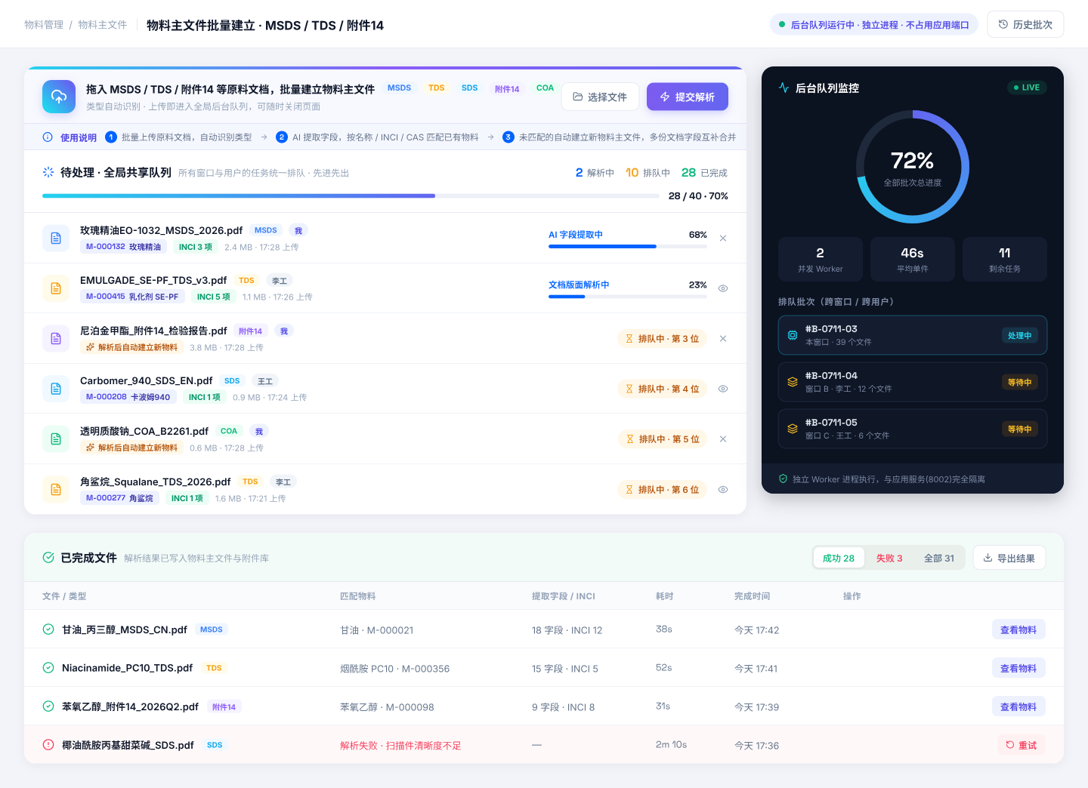The height and width of the screenshot is (788, 1088).
Task: Click the 附件14 type tag in upload header
Action: 507,88
